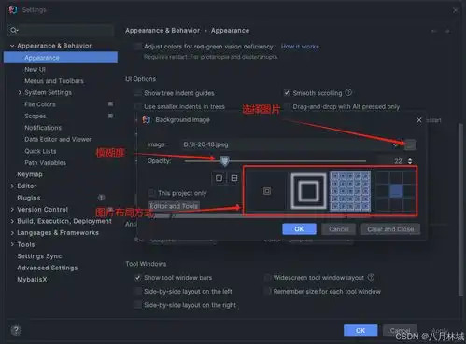The width and height of the screenshot is (466, 344).
Task: Select Menus and Toolbars settings item
Action: 54,81
